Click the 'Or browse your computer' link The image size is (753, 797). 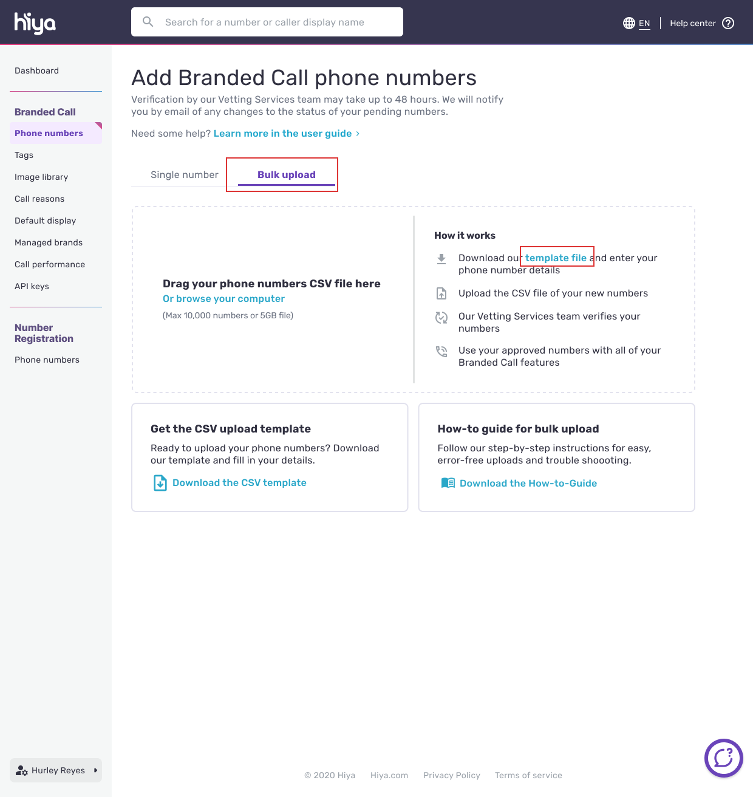tap(223, 299)
